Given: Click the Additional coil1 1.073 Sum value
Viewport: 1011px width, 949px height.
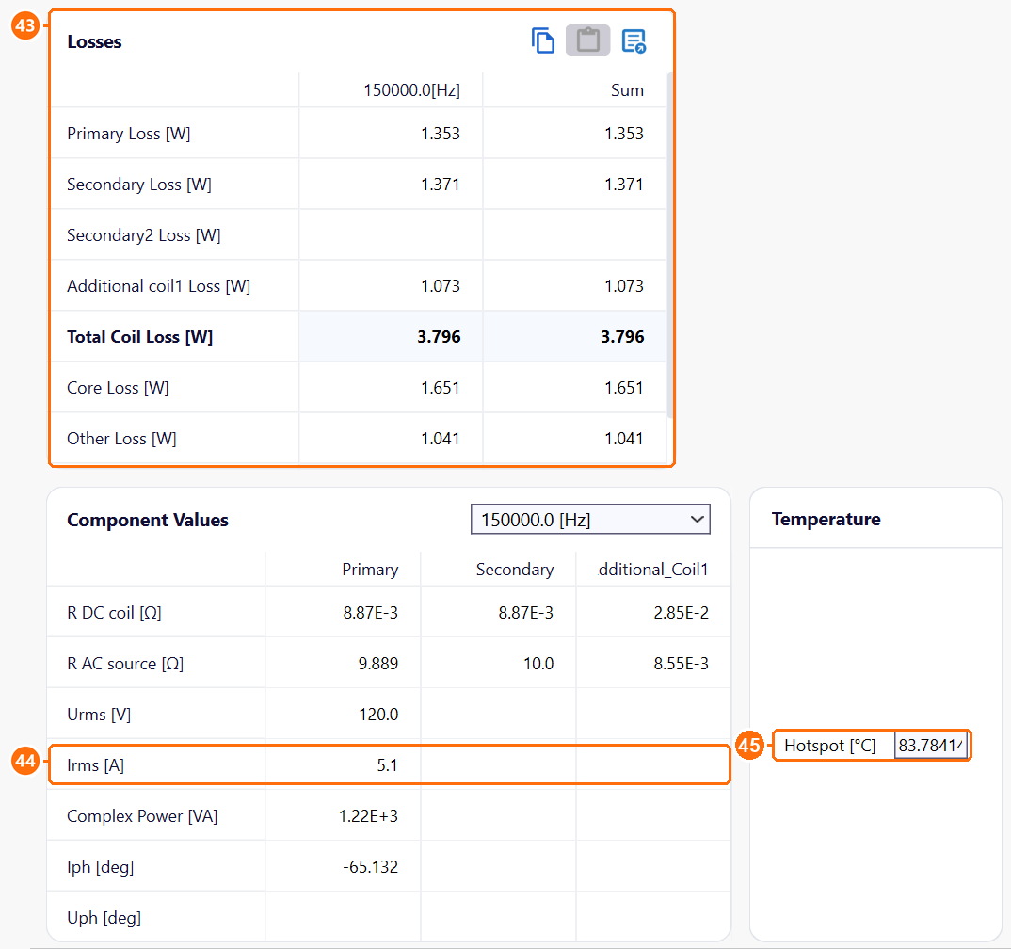Looking at the screenshot, I should 623,286.
